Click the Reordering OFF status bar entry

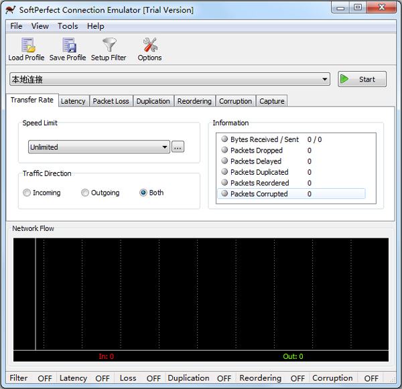point(272,378)
